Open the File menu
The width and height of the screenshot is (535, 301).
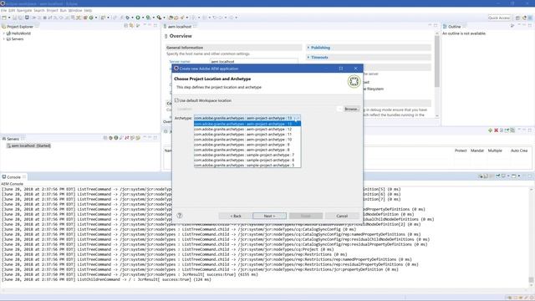click(x=3, y=11)
